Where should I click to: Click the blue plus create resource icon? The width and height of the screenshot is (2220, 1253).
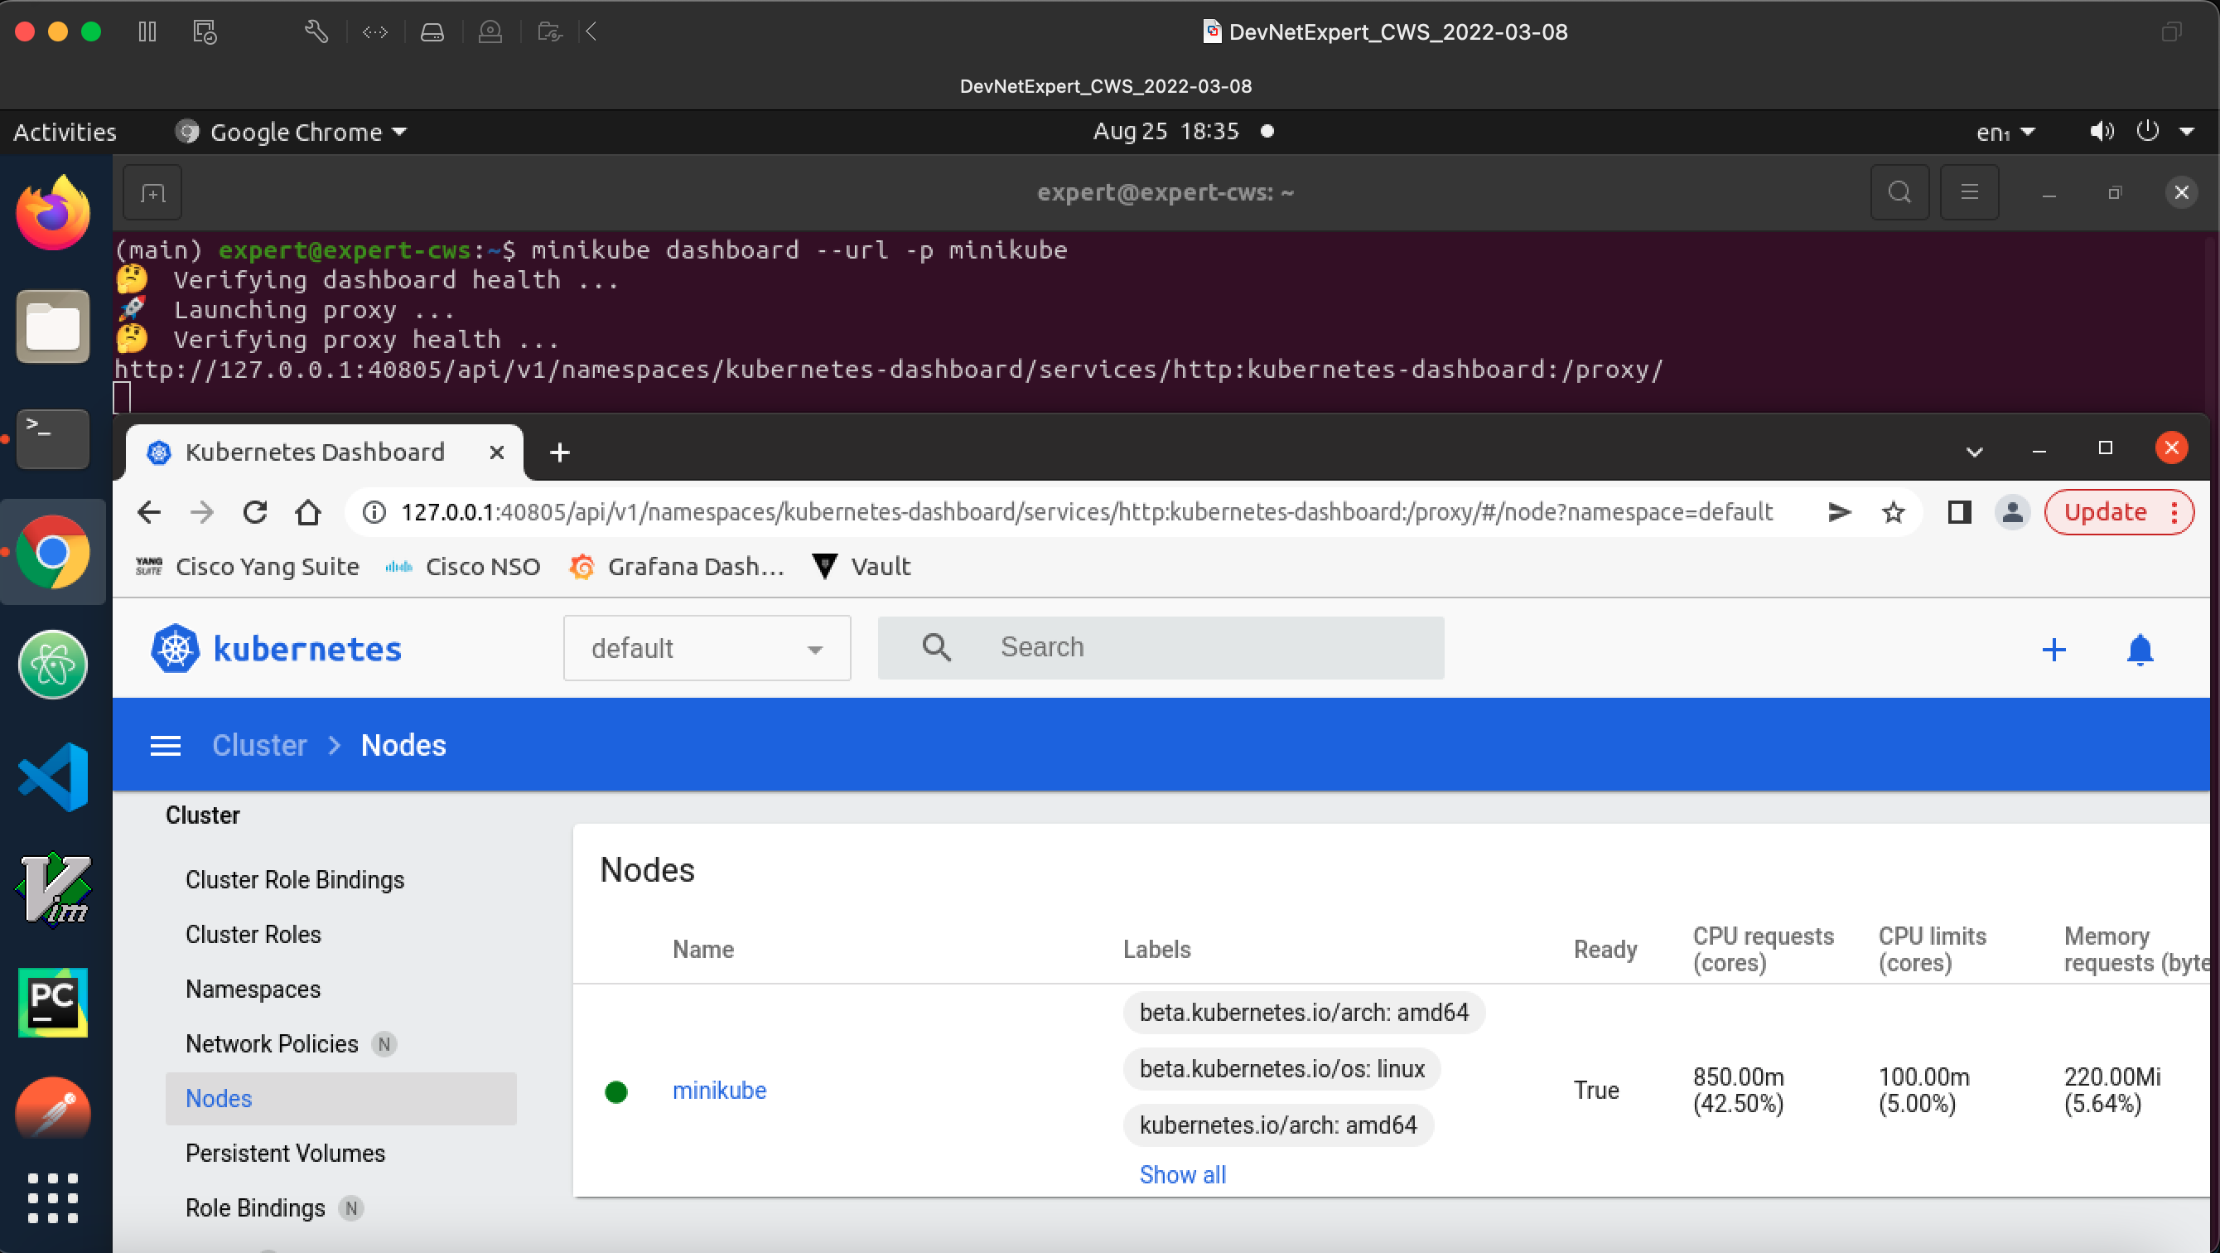click(x=2053, y=650)
